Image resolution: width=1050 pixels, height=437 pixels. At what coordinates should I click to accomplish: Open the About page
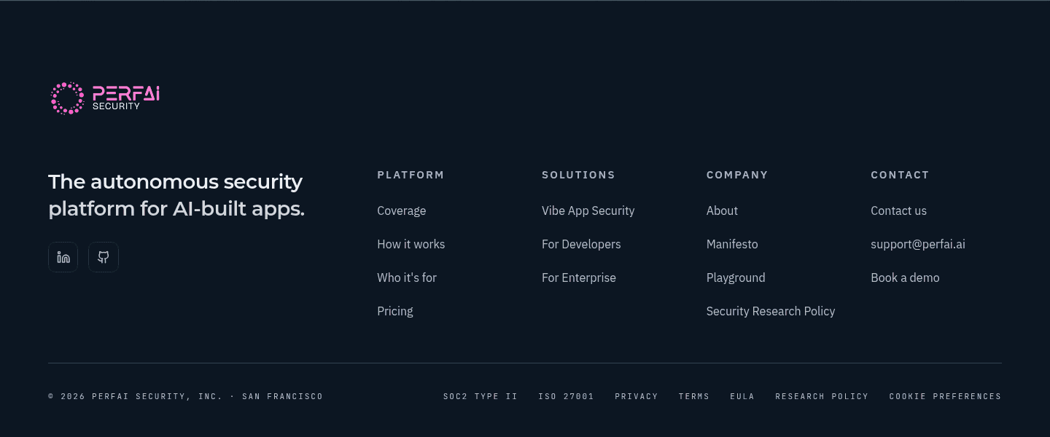722,210
